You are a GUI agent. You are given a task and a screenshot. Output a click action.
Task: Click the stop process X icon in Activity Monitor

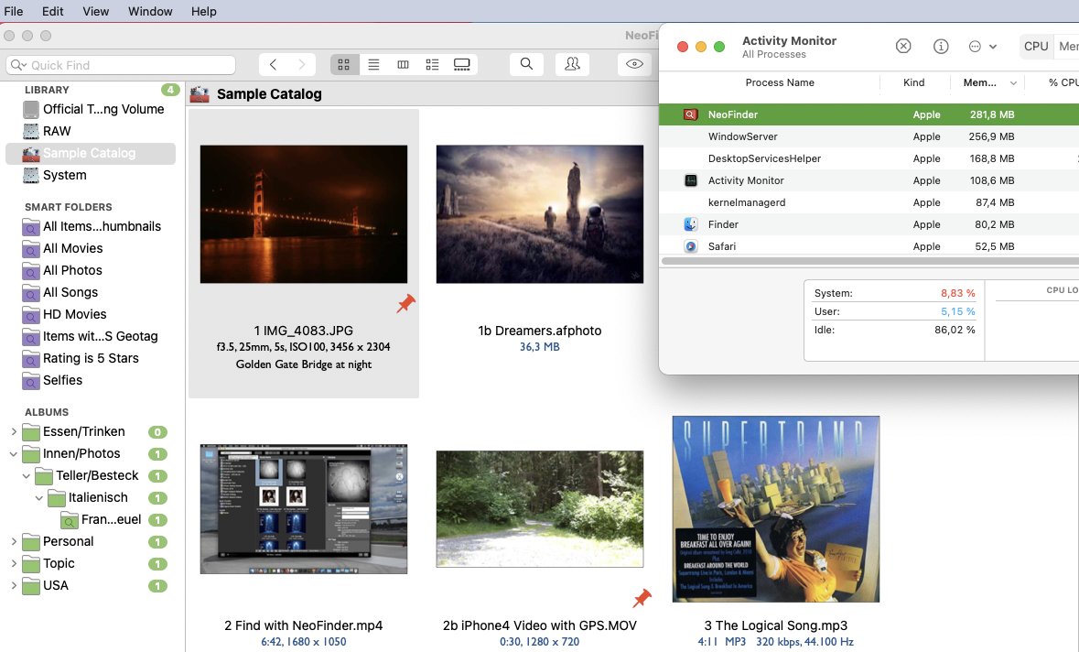pos(903,46)
